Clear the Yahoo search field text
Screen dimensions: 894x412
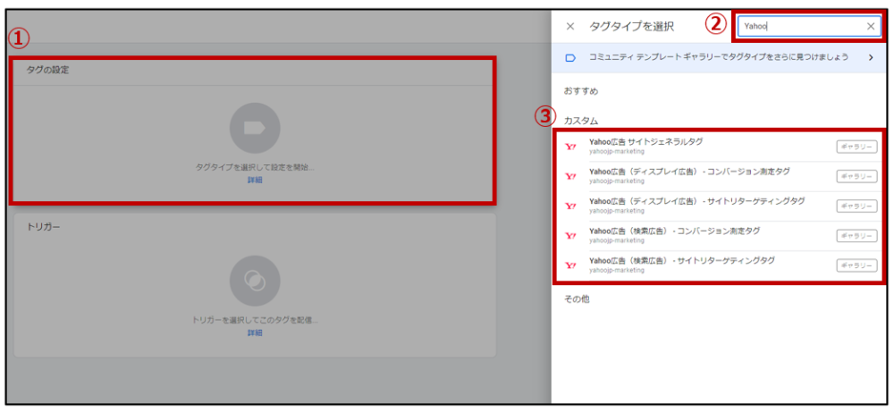coord(871,26)
